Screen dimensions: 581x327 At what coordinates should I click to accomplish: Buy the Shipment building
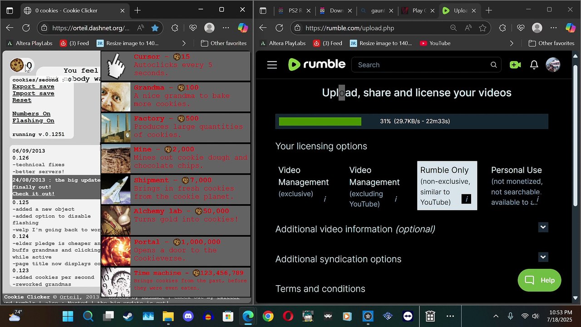(x=175, y=189)
